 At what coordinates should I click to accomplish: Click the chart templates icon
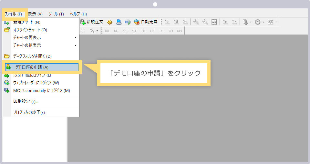pos(270,22)
